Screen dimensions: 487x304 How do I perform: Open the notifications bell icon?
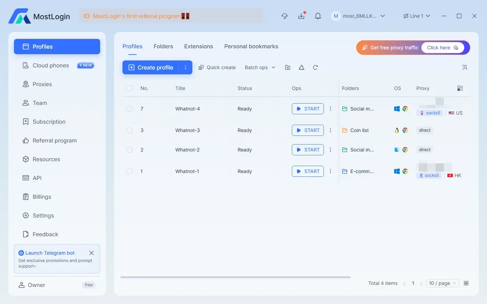pyautogui.click(x=318, y=16)
